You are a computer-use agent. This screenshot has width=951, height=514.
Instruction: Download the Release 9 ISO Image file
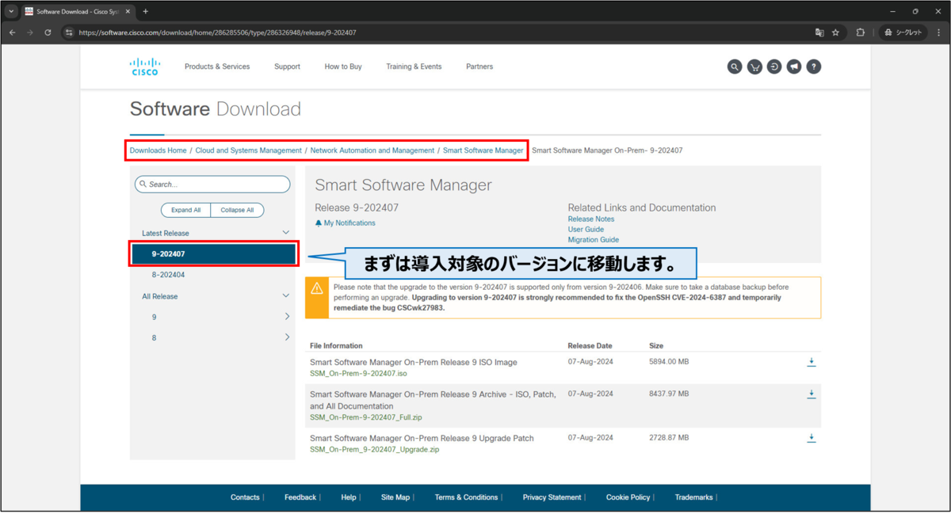(811, 362)
